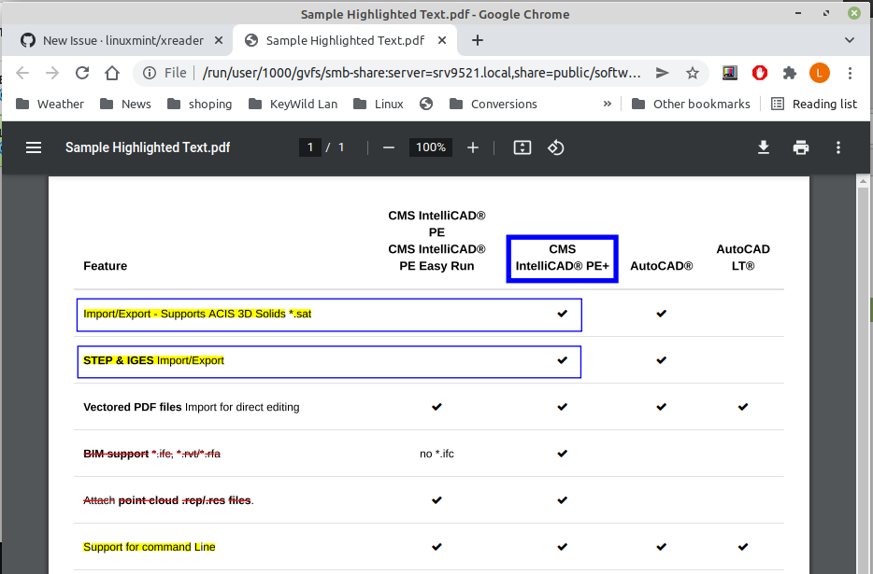
Task: Click the struck-through BIM support text
Action: [x=152, y=454]
